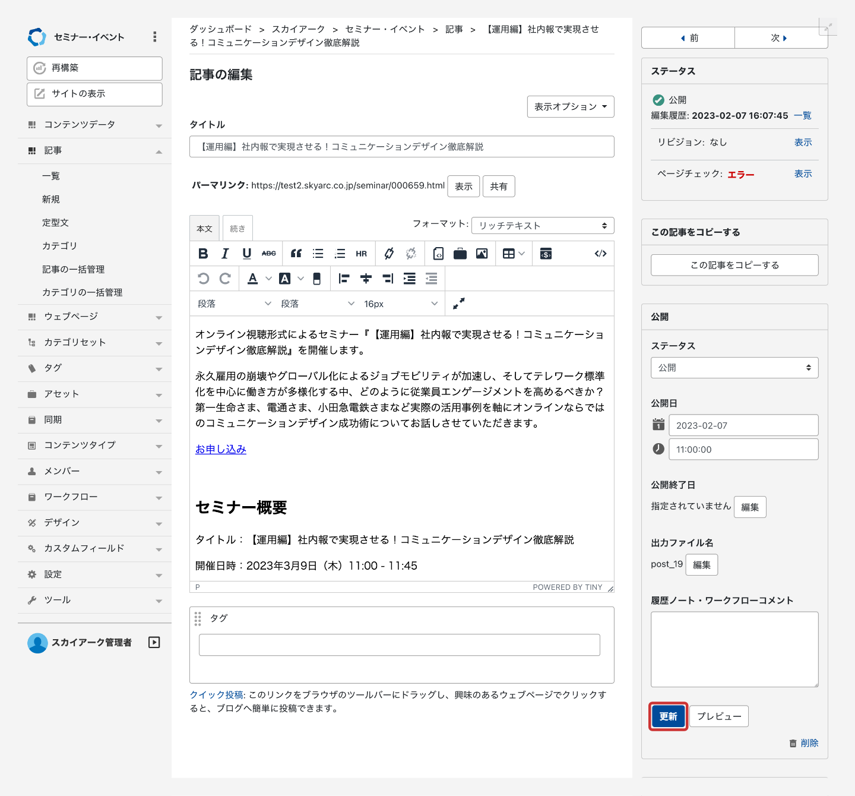Screen dimensions: 855x796
Task: Open the フォーマット rich text selector
Action: pyautogui.click(x=542, y=226)
